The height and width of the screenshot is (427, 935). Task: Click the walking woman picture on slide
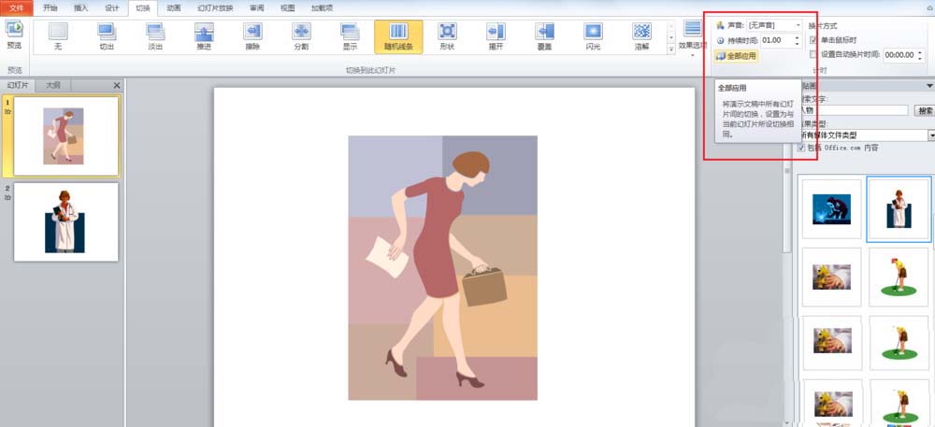point(442,268)
